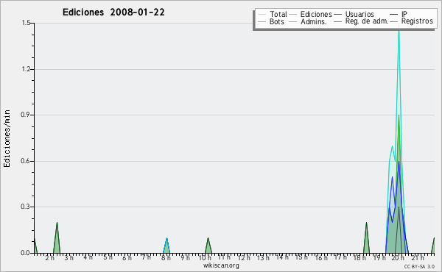Screen dimensions: 442x272
Task: Click the '3 h' x-axis label
Action: click(x=69, y=258)
